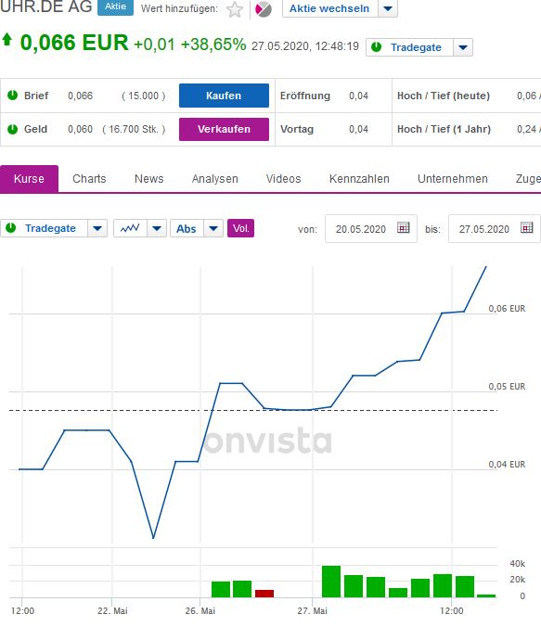Click the blue Aktie badge
541x627 pixels.
(116, 6)
